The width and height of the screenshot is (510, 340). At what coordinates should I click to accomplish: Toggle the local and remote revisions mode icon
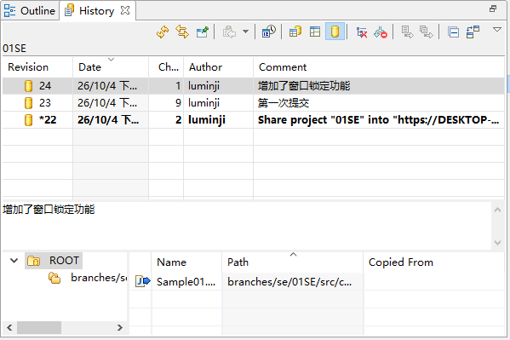point(295,32)
